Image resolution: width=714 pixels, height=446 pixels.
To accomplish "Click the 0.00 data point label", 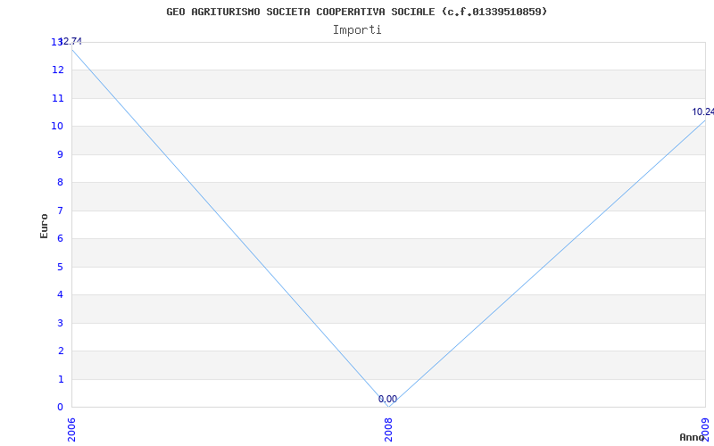I will (387, 399).
